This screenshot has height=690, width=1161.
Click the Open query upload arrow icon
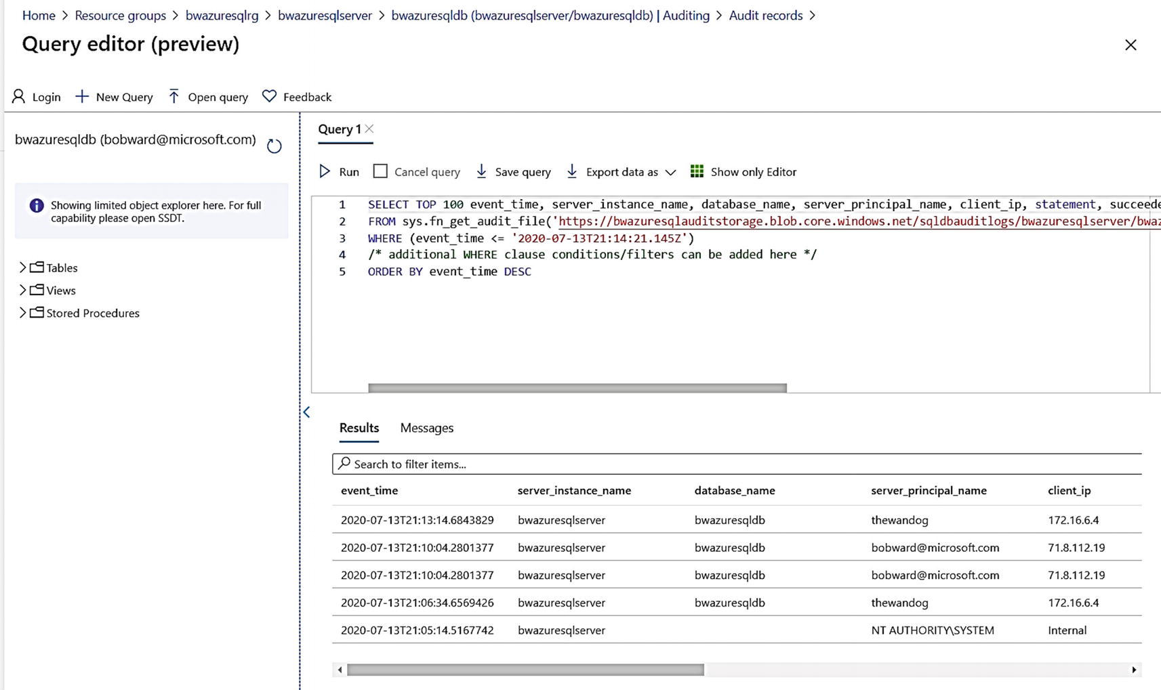pyautogui.click(x=174, y=96)
